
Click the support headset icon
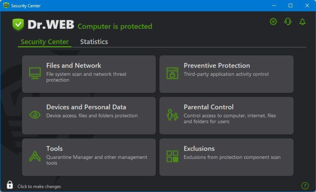[288, 21]
